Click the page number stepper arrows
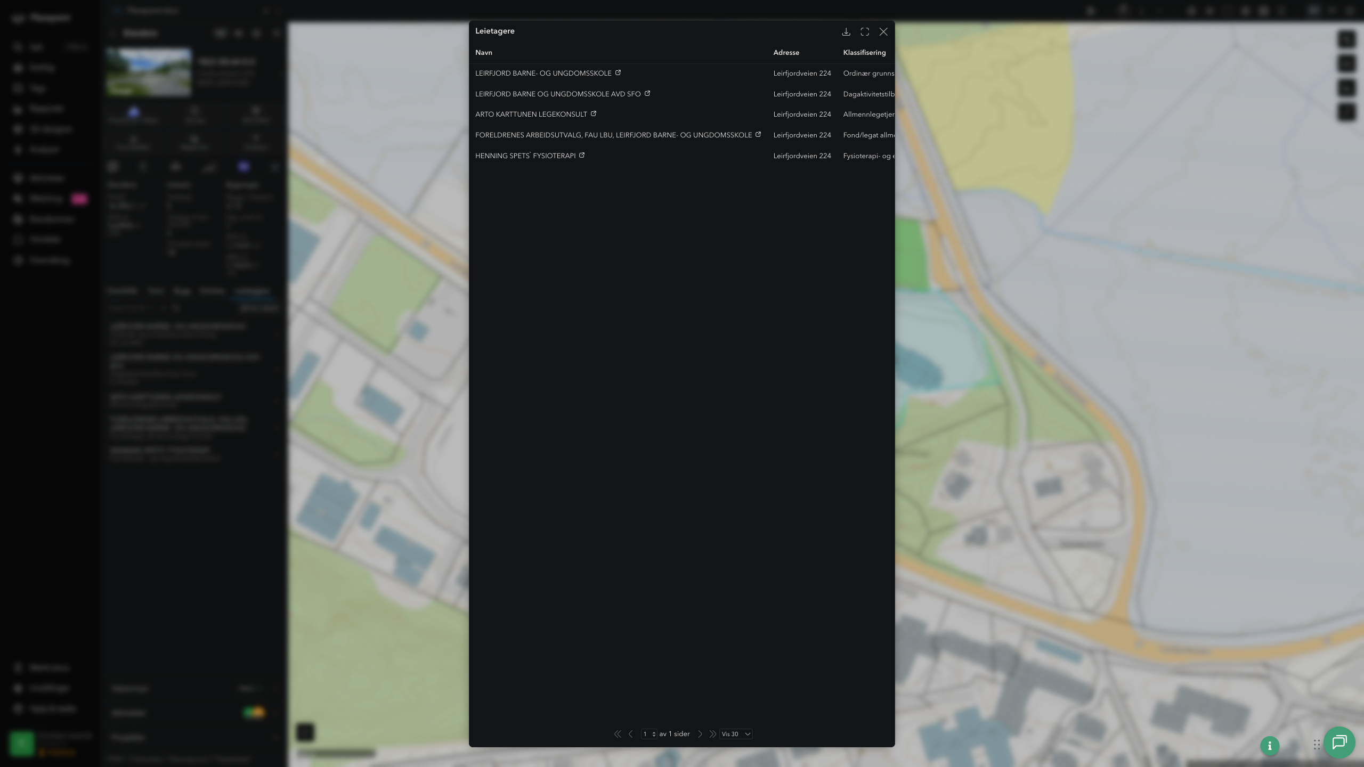Screen dimensions: 1364x767 (x=654, y=734)
